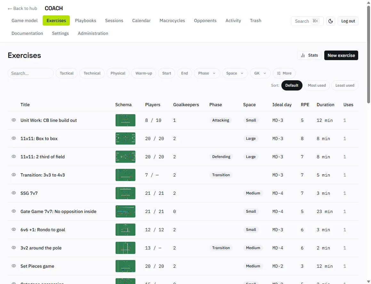Filter exercises by Physical
The image size is (371, 284).
click(118, 73)
